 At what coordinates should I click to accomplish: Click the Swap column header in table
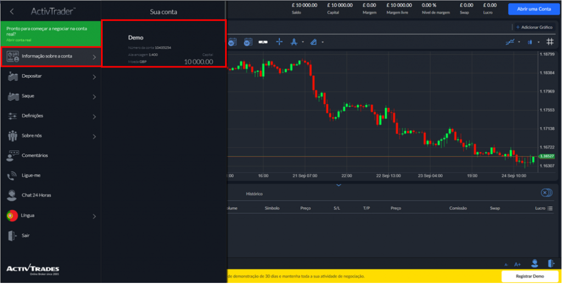point(494,208)
